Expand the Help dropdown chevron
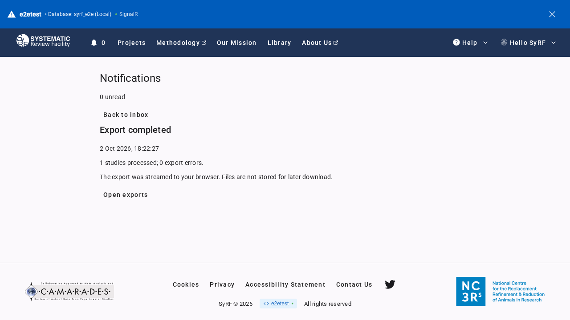This screenshot has height=320, width=570. pos(485,43)
